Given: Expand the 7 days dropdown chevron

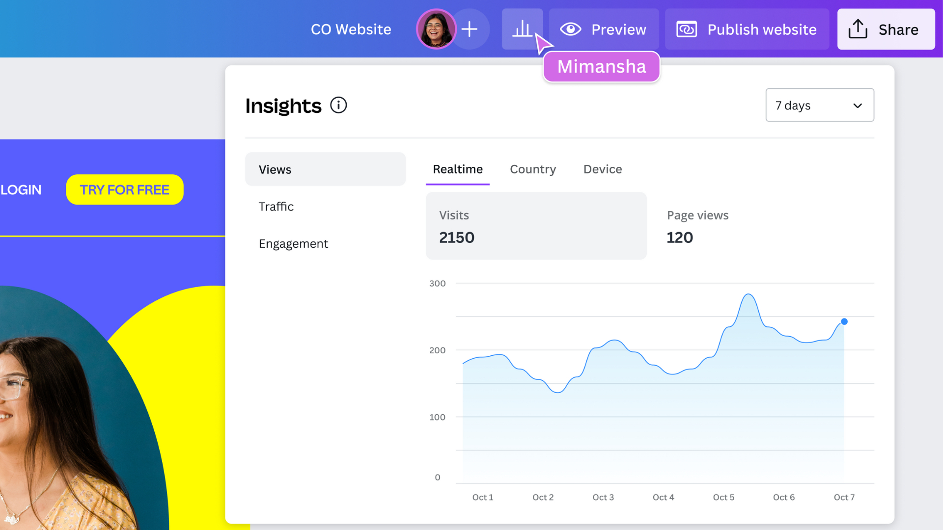Looking at the screenshot, I should 858,106.
